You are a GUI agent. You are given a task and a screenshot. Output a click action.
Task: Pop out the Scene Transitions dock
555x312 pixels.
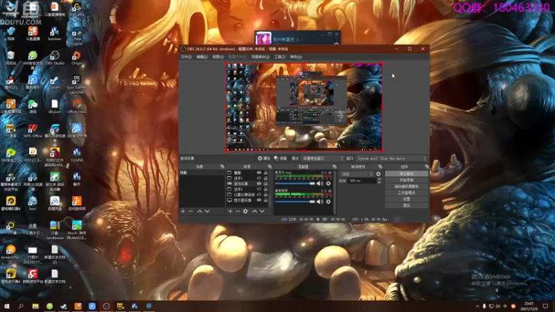[x=380, y=166]
